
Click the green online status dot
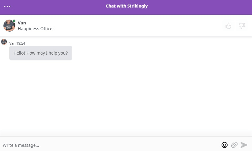tap(14, 21)
